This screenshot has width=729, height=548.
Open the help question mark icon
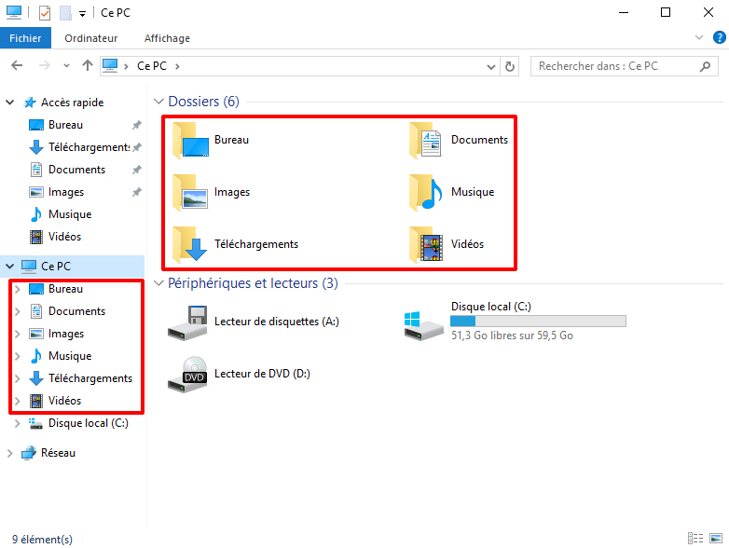[x=720, y=37]
